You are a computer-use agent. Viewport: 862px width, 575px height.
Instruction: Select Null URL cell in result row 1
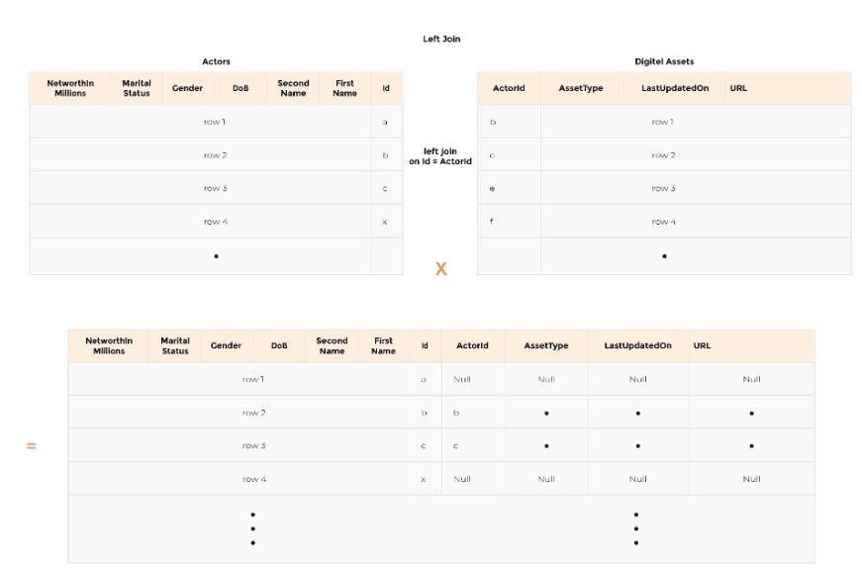(751, 379)
